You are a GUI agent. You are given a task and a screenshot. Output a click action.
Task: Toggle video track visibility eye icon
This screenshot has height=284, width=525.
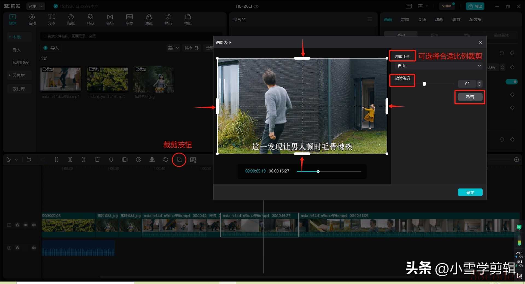(25, 225)
